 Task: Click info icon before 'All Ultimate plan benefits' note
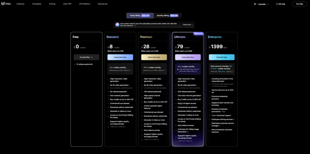210,84
